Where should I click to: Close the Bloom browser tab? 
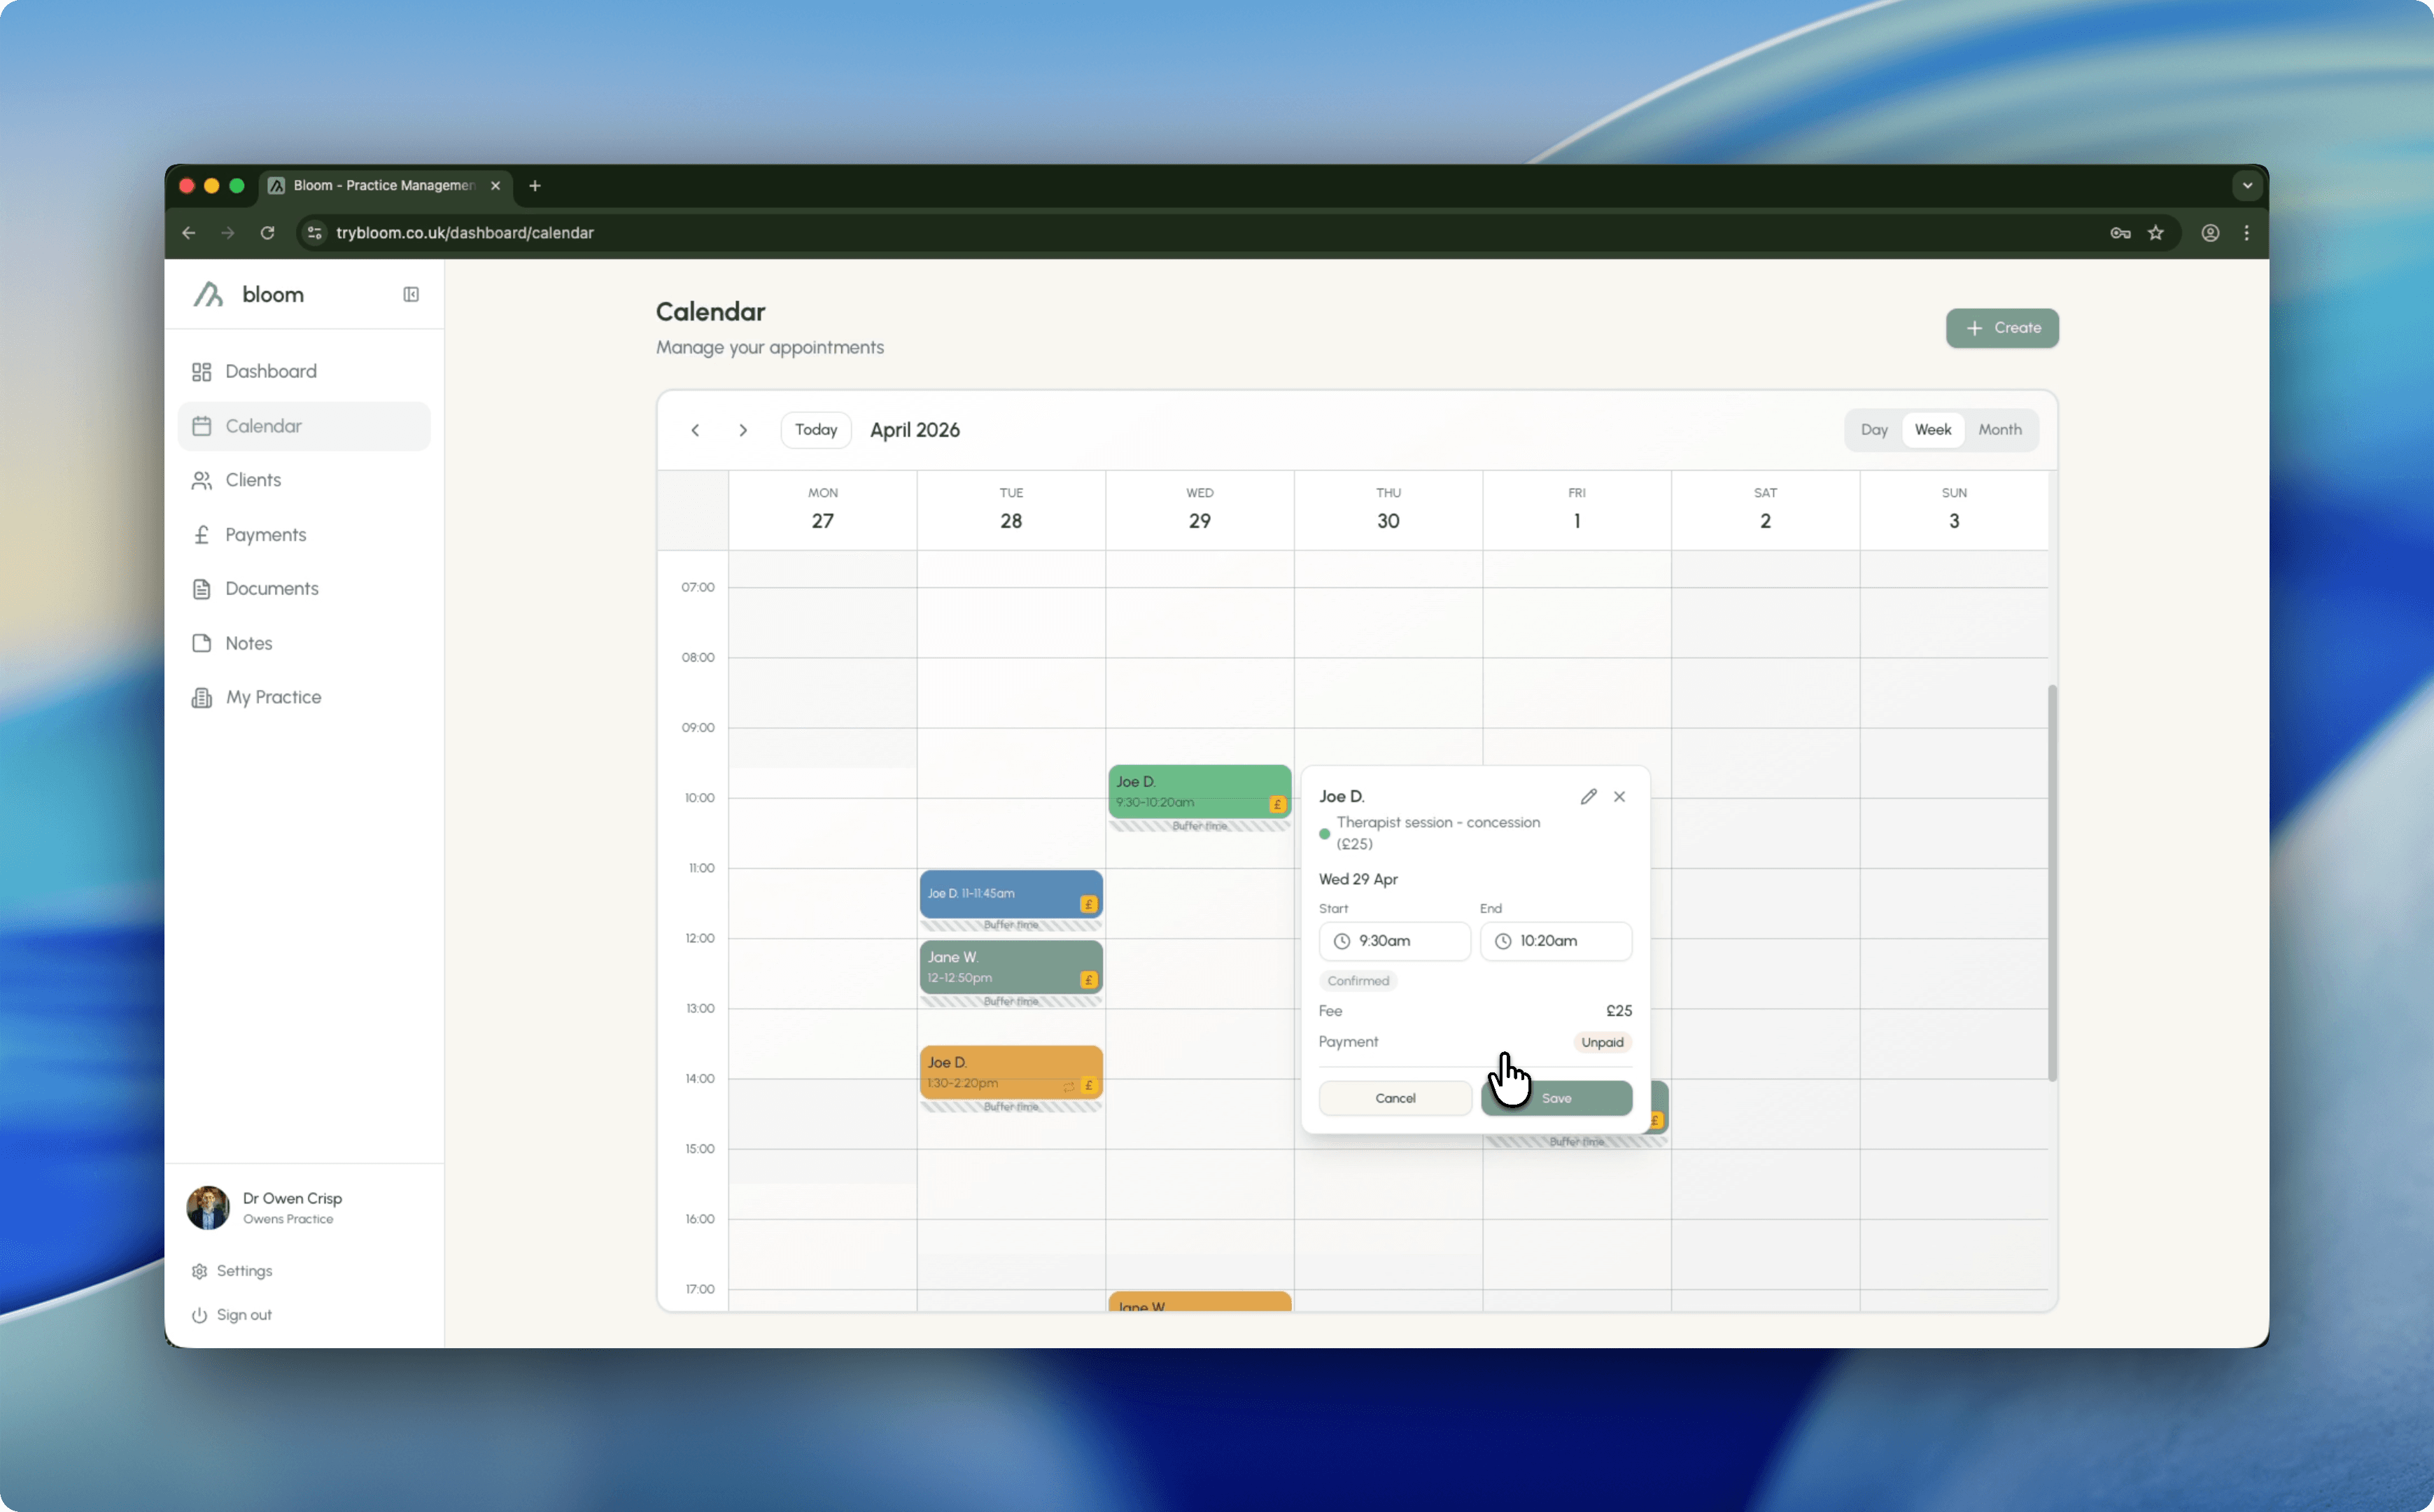pyautogui.click(x=495, y=186)
